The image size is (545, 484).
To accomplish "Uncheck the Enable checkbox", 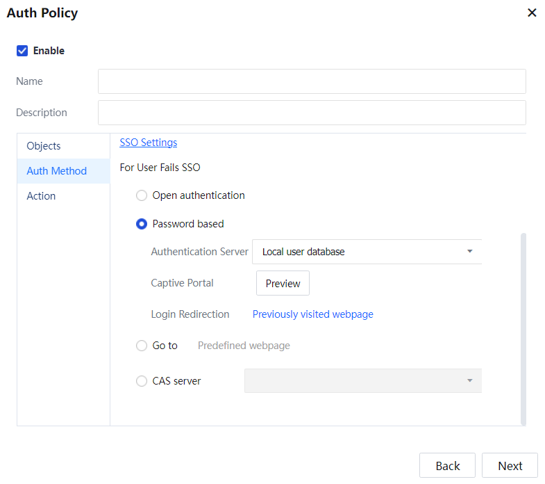I will coord(22,51).
